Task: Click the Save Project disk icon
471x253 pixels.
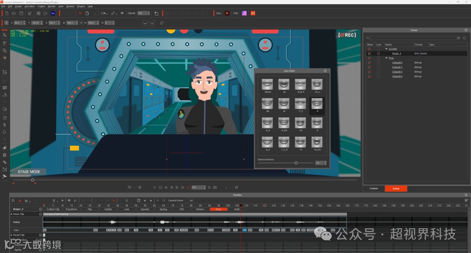Action: 21,13
